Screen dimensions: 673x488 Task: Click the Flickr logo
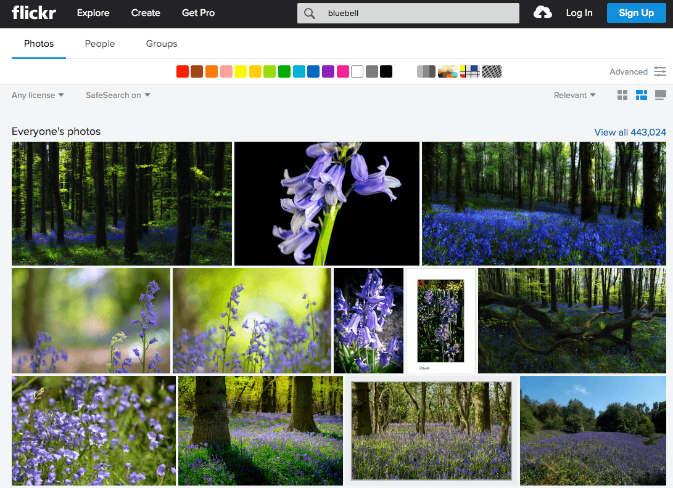click(x=33, y=13)
